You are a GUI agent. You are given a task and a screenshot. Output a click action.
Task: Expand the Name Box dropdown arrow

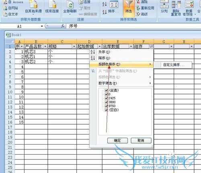(42, 26)
